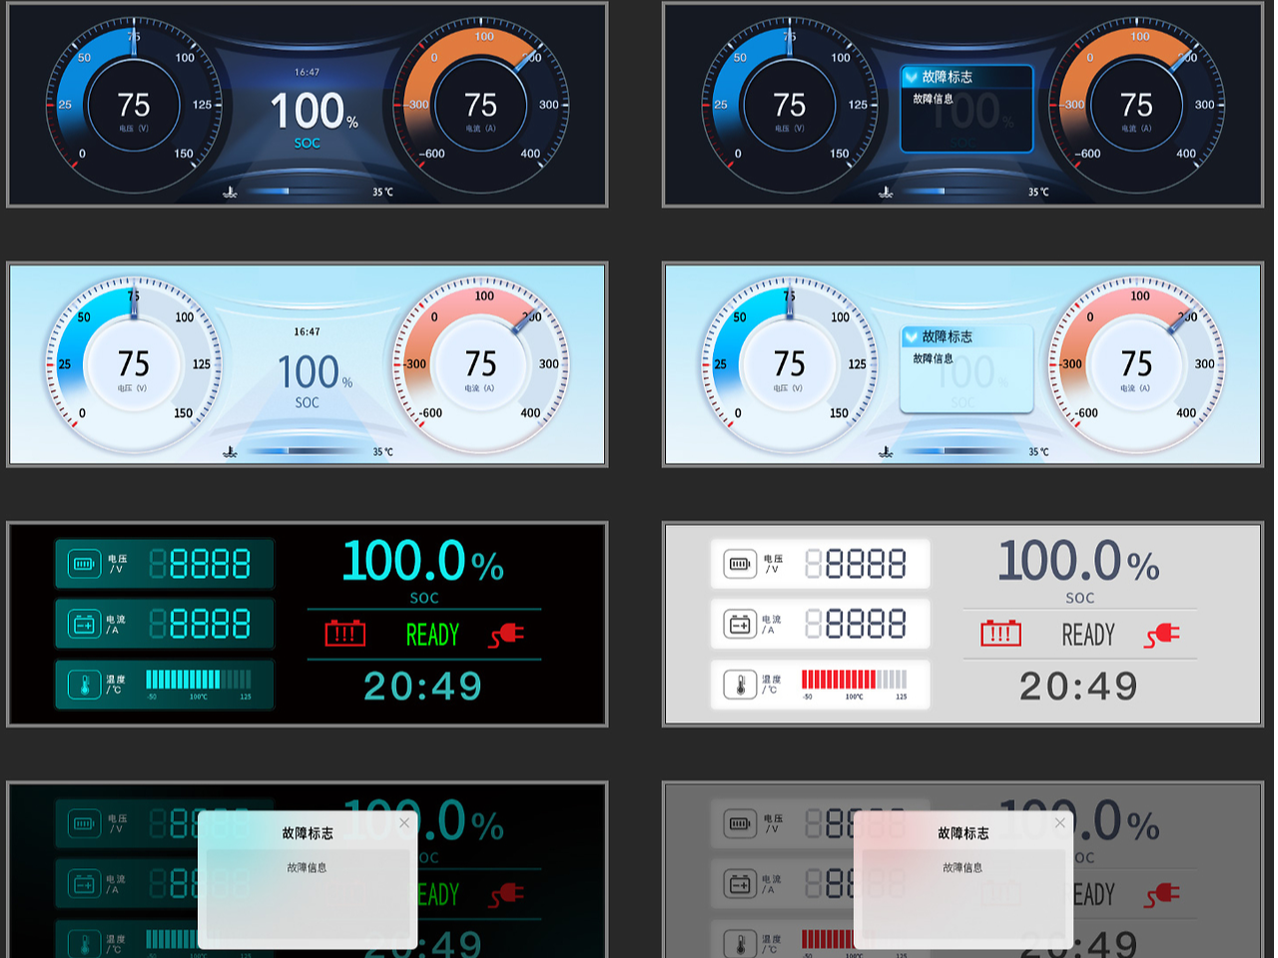
Task: Toggle the checkmark on light dashboard 故障标志 popup
Action: click(910, 337)
